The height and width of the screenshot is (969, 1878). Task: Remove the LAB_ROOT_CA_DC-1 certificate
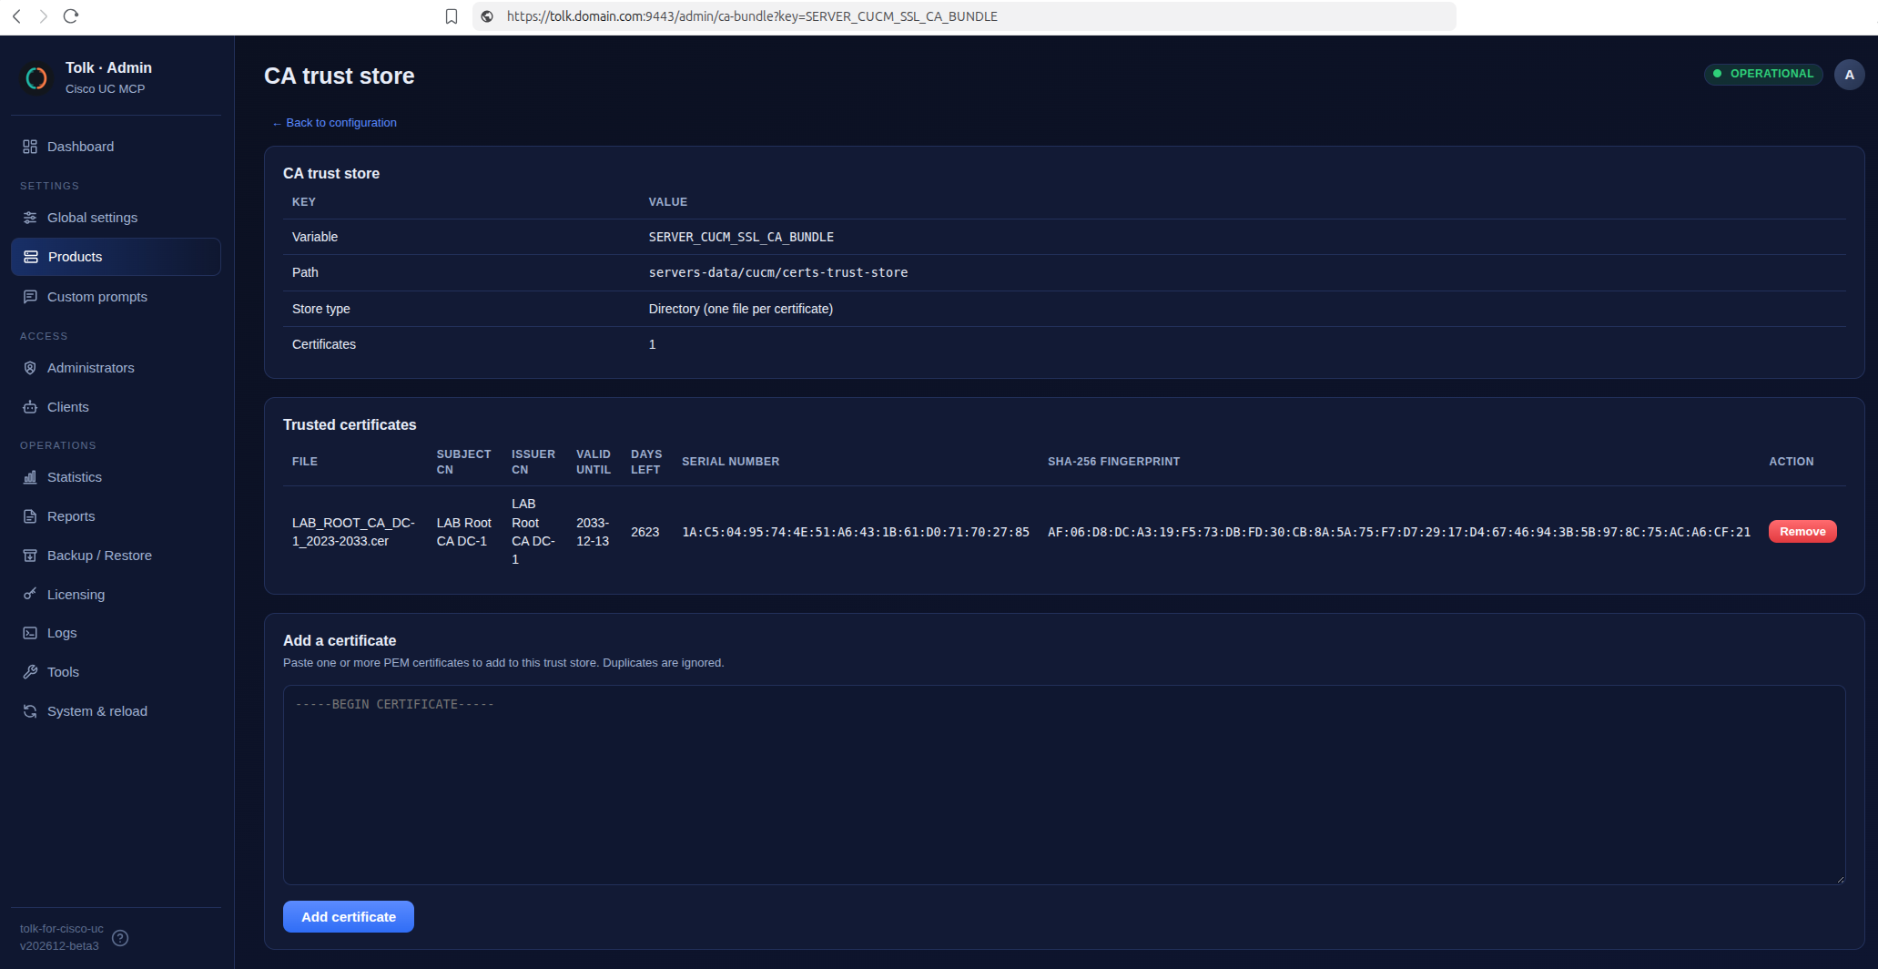(x=1802, y=532)
